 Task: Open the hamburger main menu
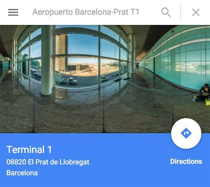coord(13,12)
